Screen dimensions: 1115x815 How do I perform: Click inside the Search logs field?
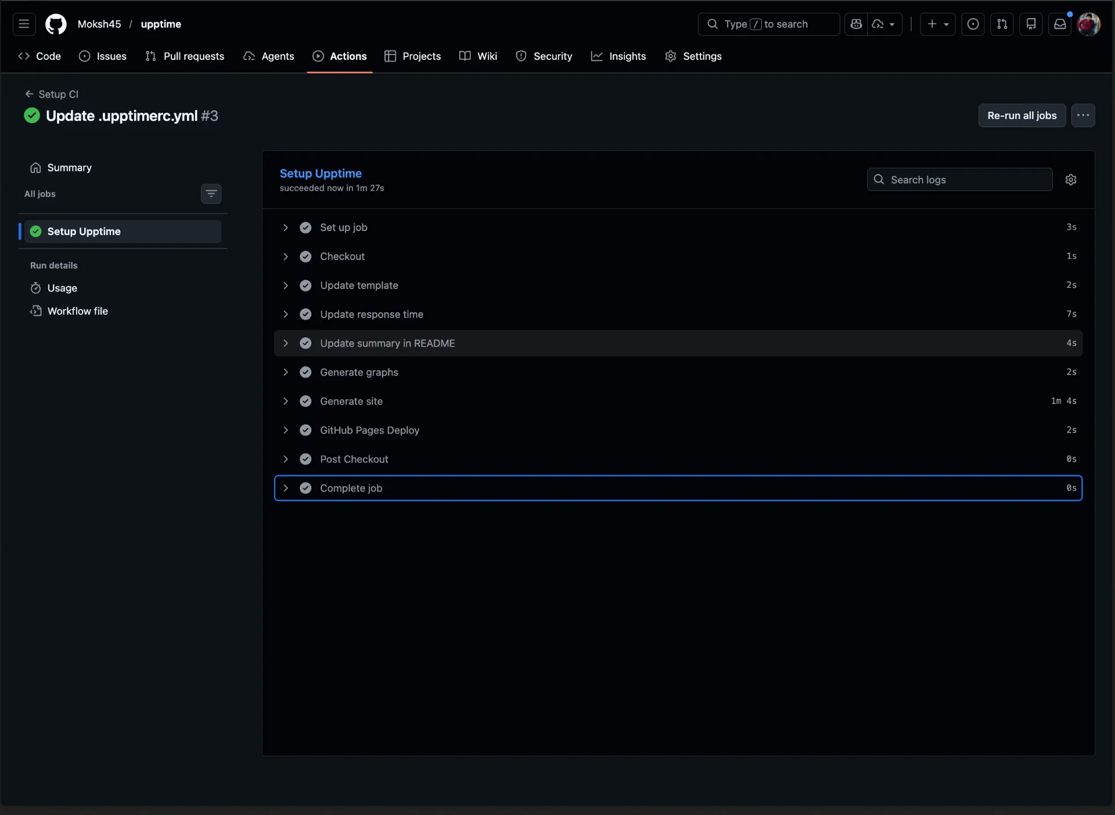[x=958, y=179]
